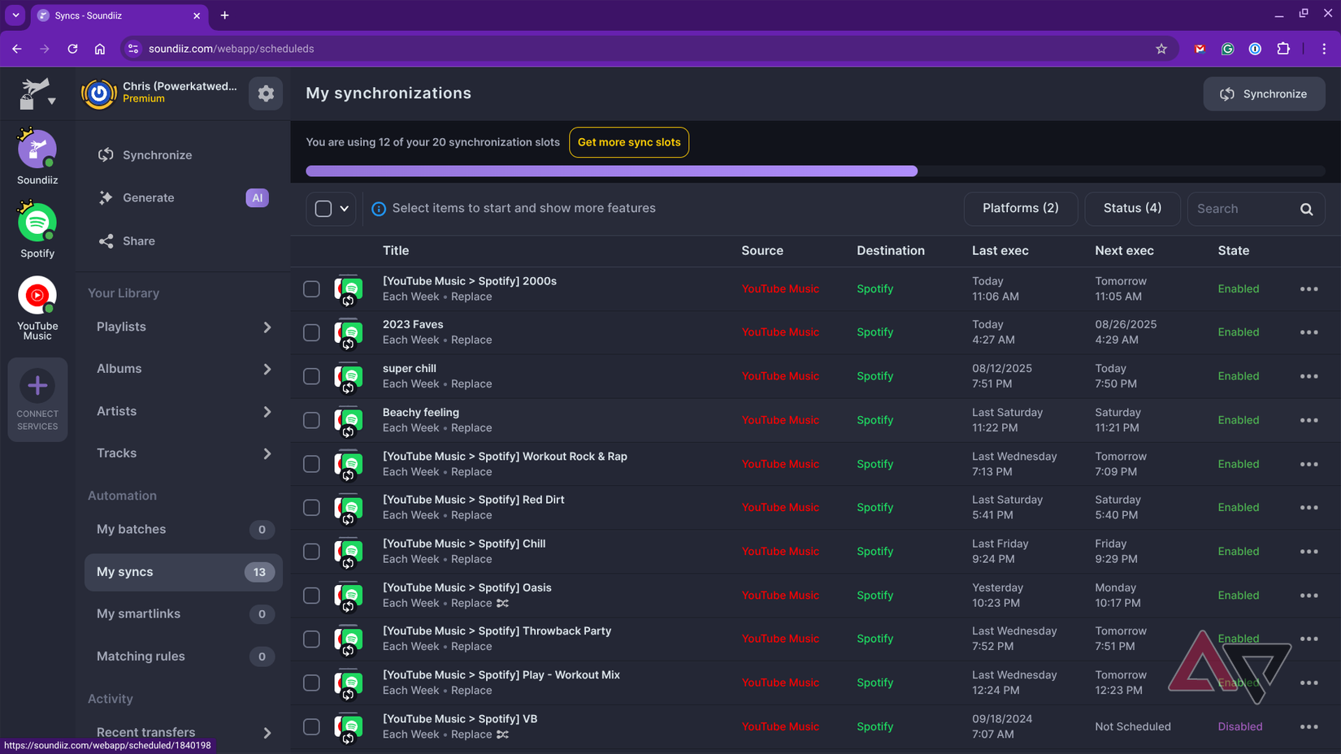Tick the select-all checkbox in toolbar
Viewport: 1341px width, 754px height.
323,209
